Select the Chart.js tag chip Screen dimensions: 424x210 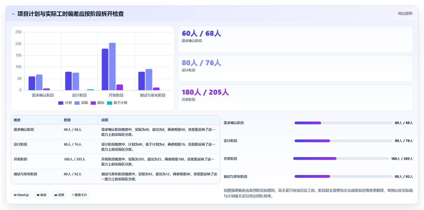coord(21,195)
